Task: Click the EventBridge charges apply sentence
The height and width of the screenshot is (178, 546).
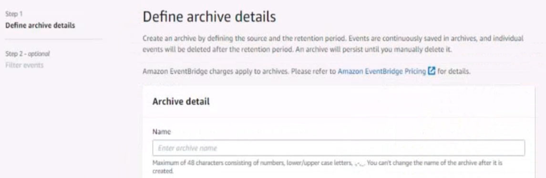Action: 307,72
